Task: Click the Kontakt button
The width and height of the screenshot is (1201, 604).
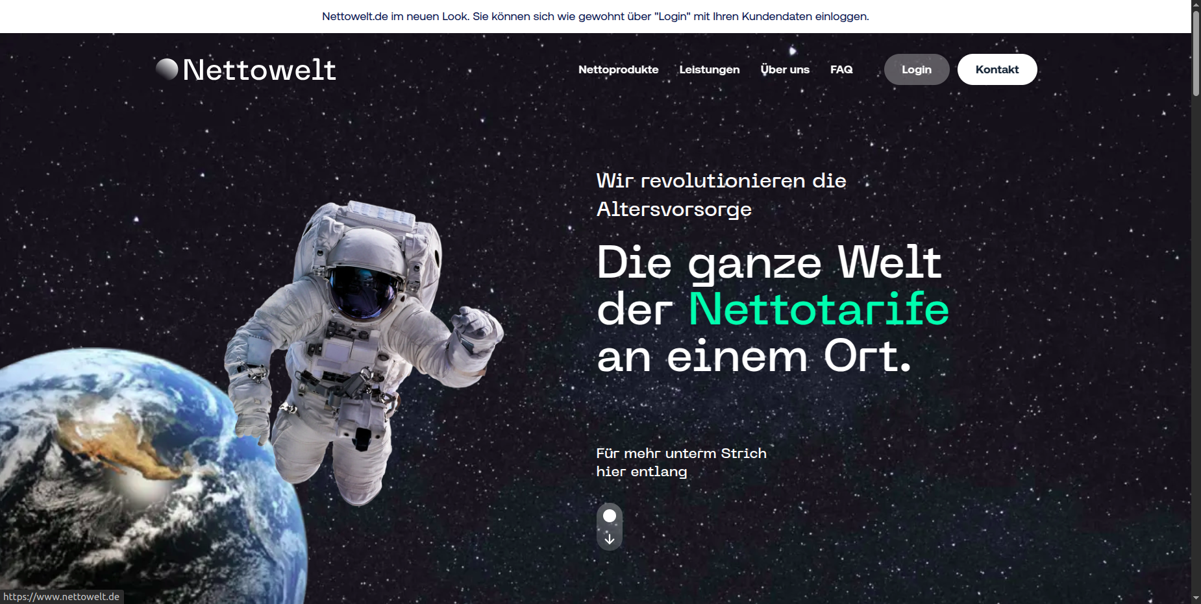Action: click(x=997, y=69)
